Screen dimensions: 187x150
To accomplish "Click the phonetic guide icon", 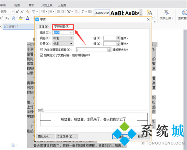I will click(x=34, y=12).
